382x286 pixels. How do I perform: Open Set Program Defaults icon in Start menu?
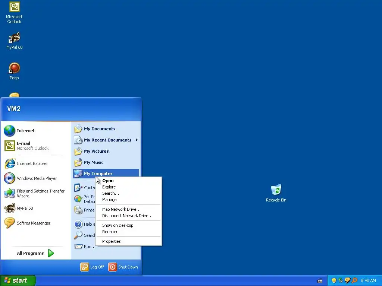[x=78, y=199]
